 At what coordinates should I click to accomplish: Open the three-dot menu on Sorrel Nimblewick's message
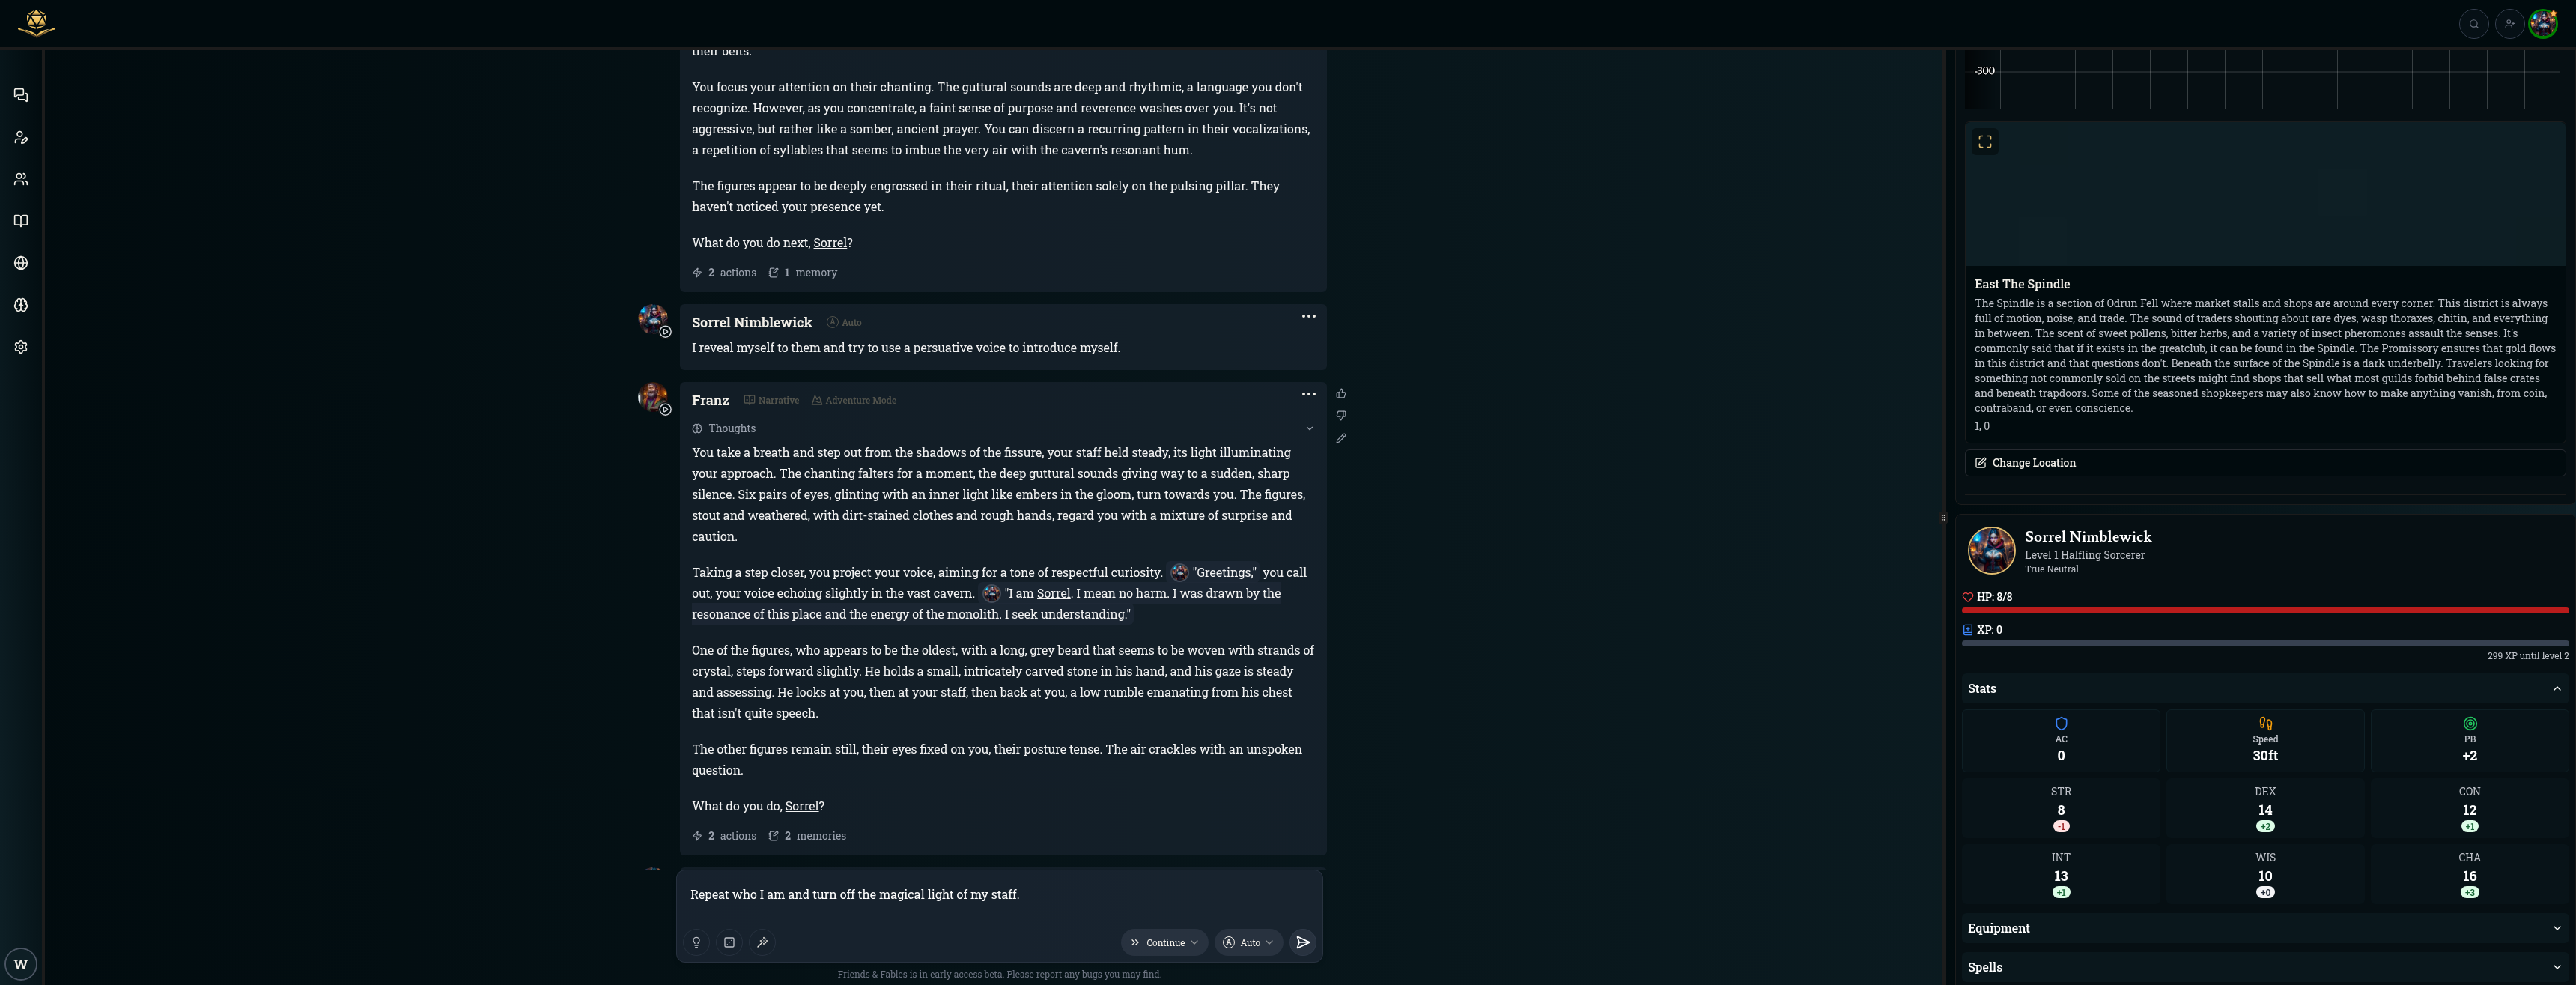[x=1308, y=317]
